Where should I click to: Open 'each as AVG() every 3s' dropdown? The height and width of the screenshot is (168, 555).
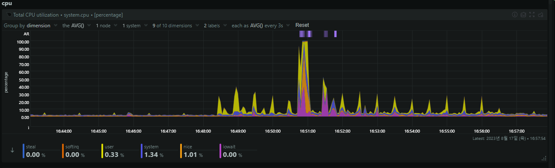pos(261,26)
